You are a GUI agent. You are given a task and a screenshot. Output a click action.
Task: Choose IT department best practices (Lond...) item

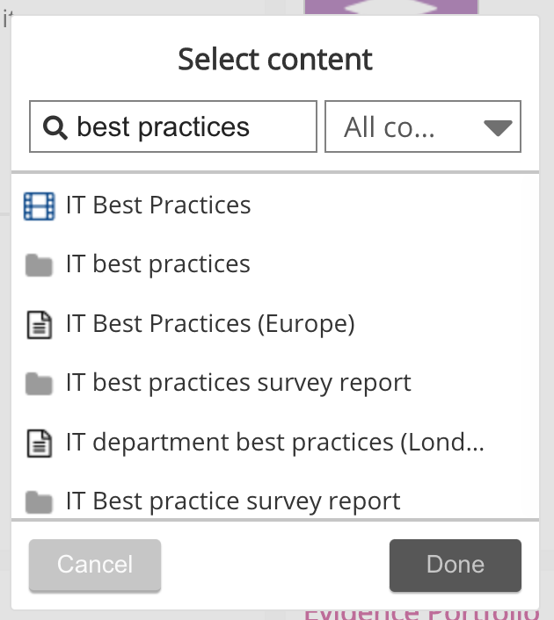[274, 443]
